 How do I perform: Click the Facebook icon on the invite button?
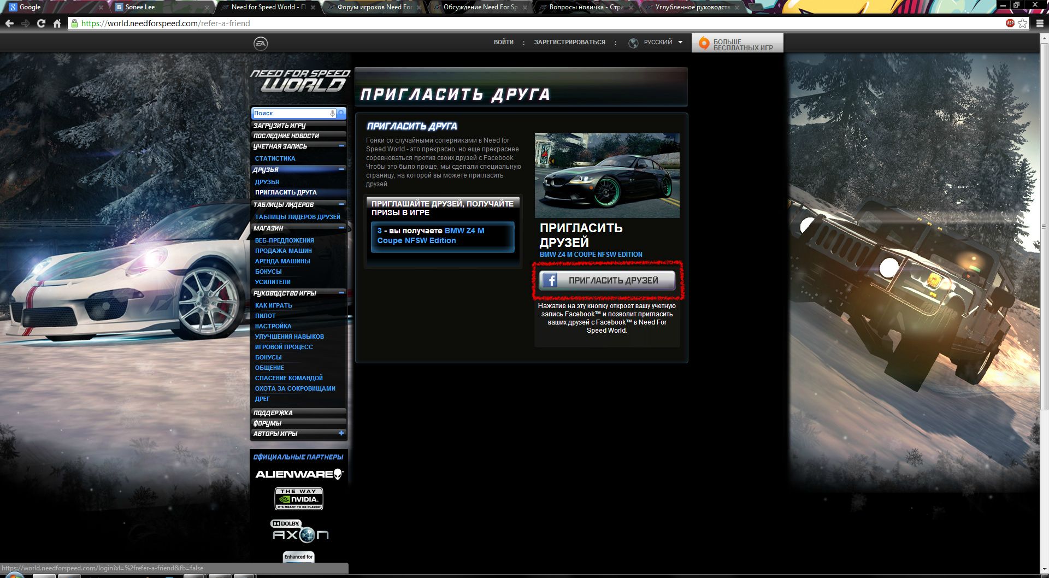[550, 280]
